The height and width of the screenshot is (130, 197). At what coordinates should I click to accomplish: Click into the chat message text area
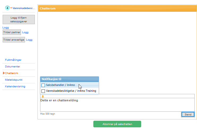[x=117, y=105]
